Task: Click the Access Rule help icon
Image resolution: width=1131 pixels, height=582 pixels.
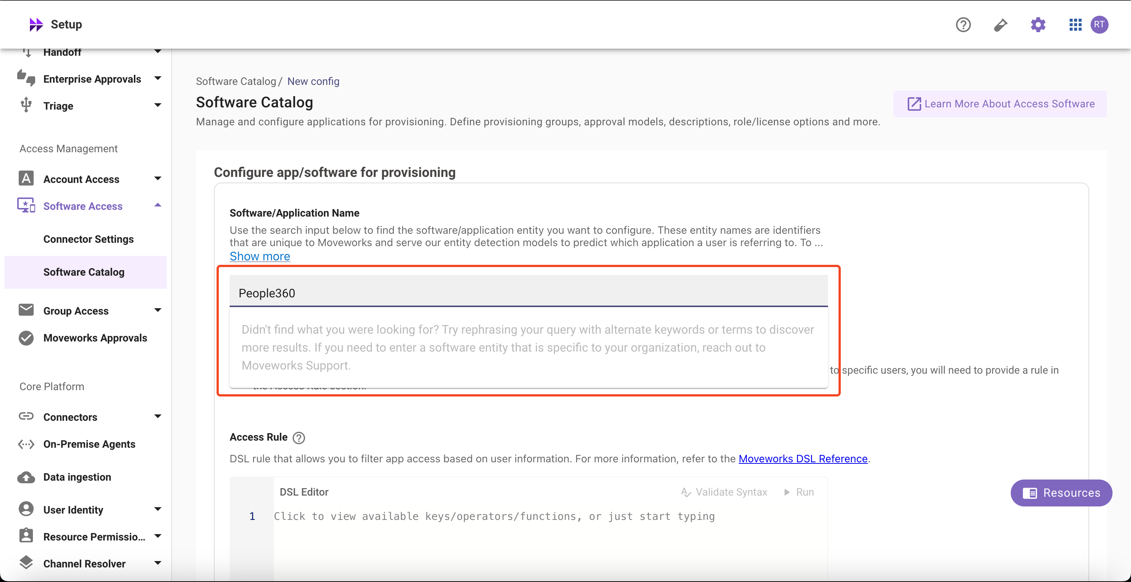Action: pos(298,438)
